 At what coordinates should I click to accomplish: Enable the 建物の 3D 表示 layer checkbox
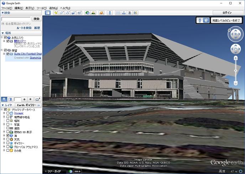8,132
